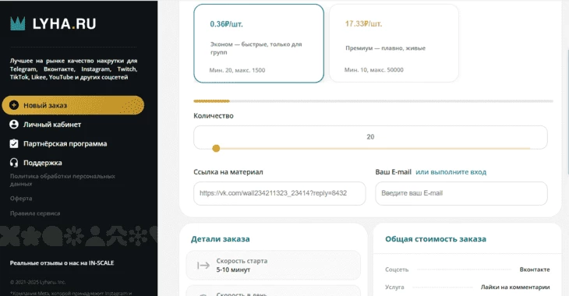
Task: Click the Ваш E-mail label
Action: [x=394, y=172]
